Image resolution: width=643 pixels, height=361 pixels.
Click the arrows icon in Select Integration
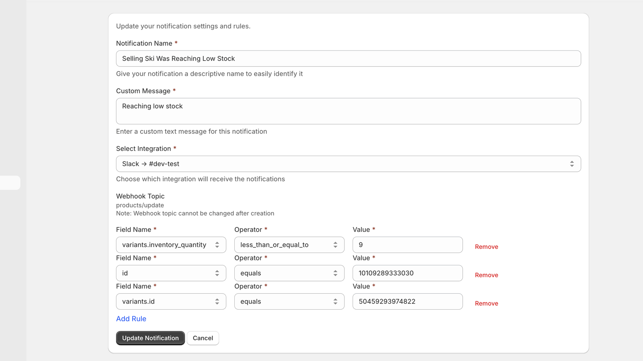pyautogui.click(x=571, y=164)
